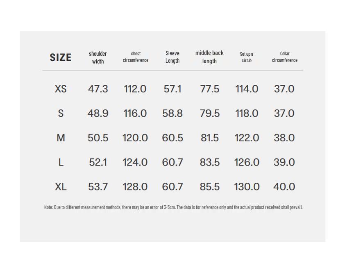Click the Collar circumference header
The height and width of the screenshot is (259, 345).
(x=285, y=57)
